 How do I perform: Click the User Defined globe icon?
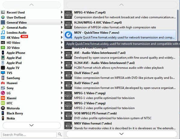coord(3,17)
